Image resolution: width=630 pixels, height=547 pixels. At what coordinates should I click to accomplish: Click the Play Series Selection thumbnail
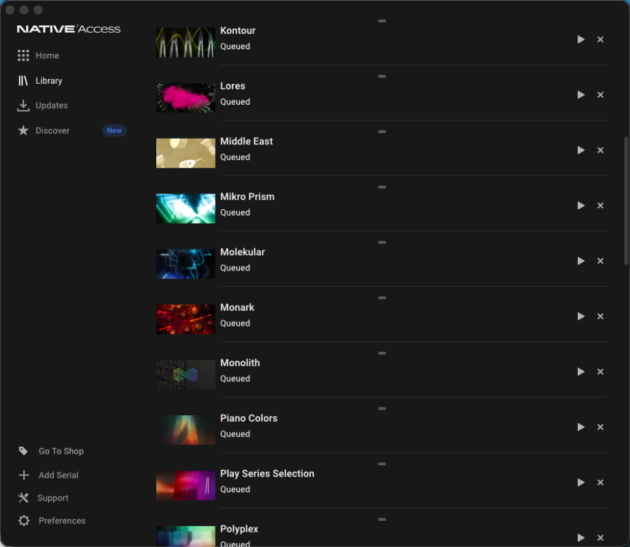tap(186, 485)
